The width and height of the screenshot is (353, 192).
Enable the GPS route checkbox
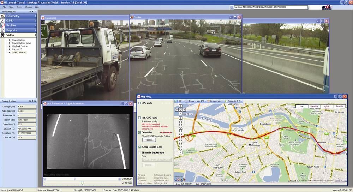[139, 103]
